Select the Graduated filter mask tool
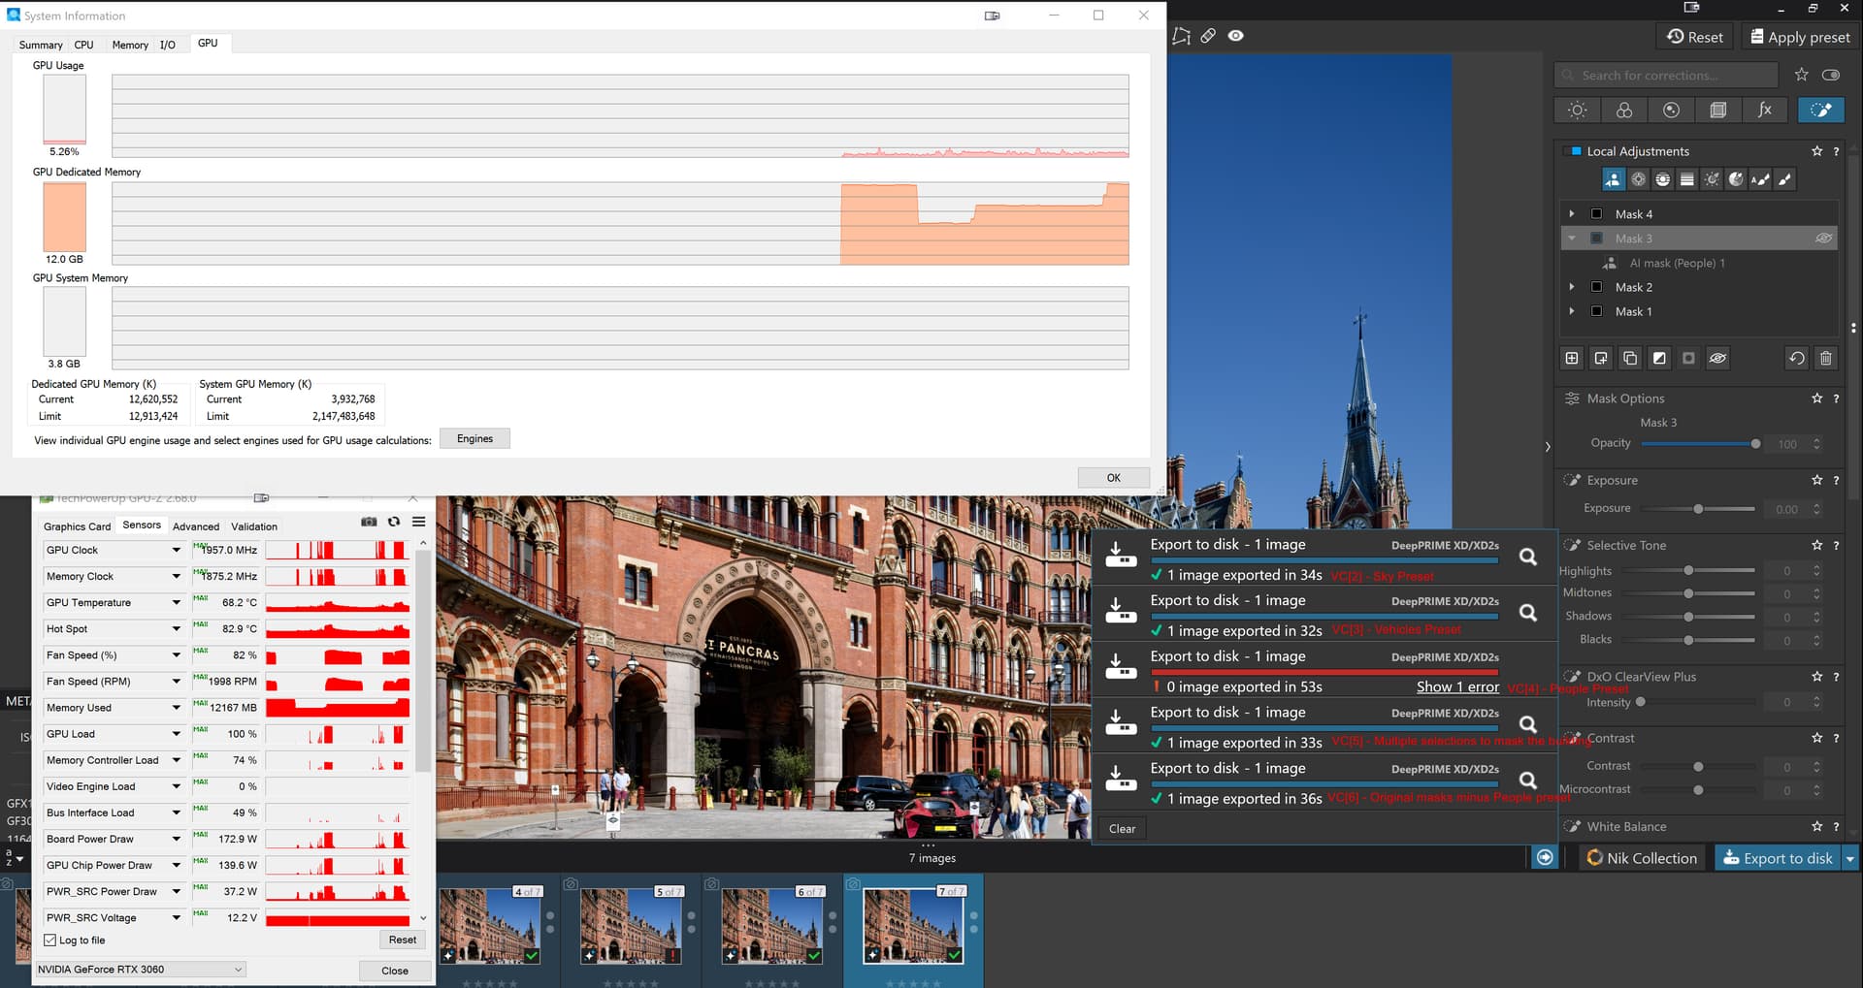This screenshot has width=1863, height=988. [x=1687, y=179]
